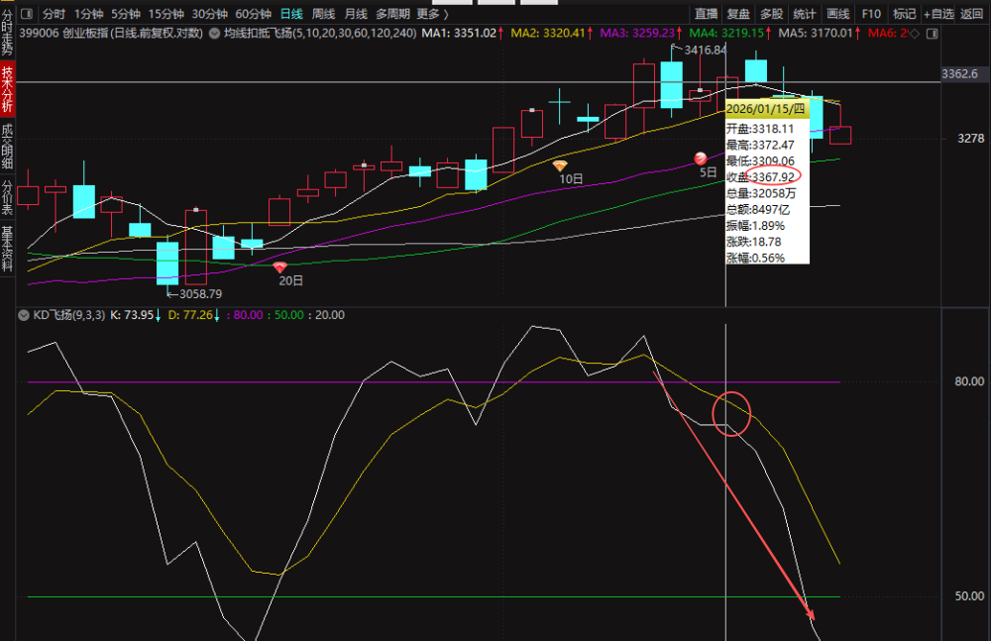
Task: Toggle the right sidebar panel icon
Action: click(x=932, y=34)
